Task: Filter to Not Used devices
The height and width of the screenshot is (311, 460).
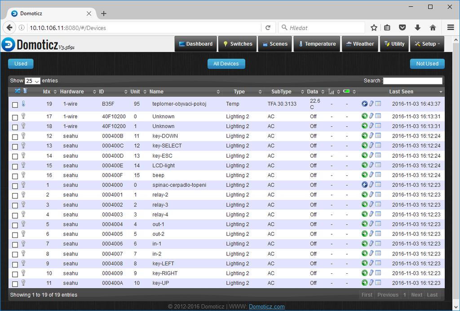Action: tap(427, 64)
